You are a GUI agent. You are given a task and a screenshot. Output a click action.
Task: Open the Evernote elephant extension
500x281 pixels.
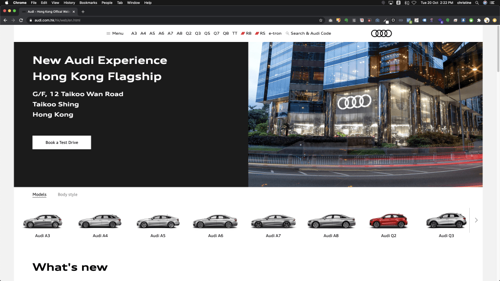(x=346, y=20)
